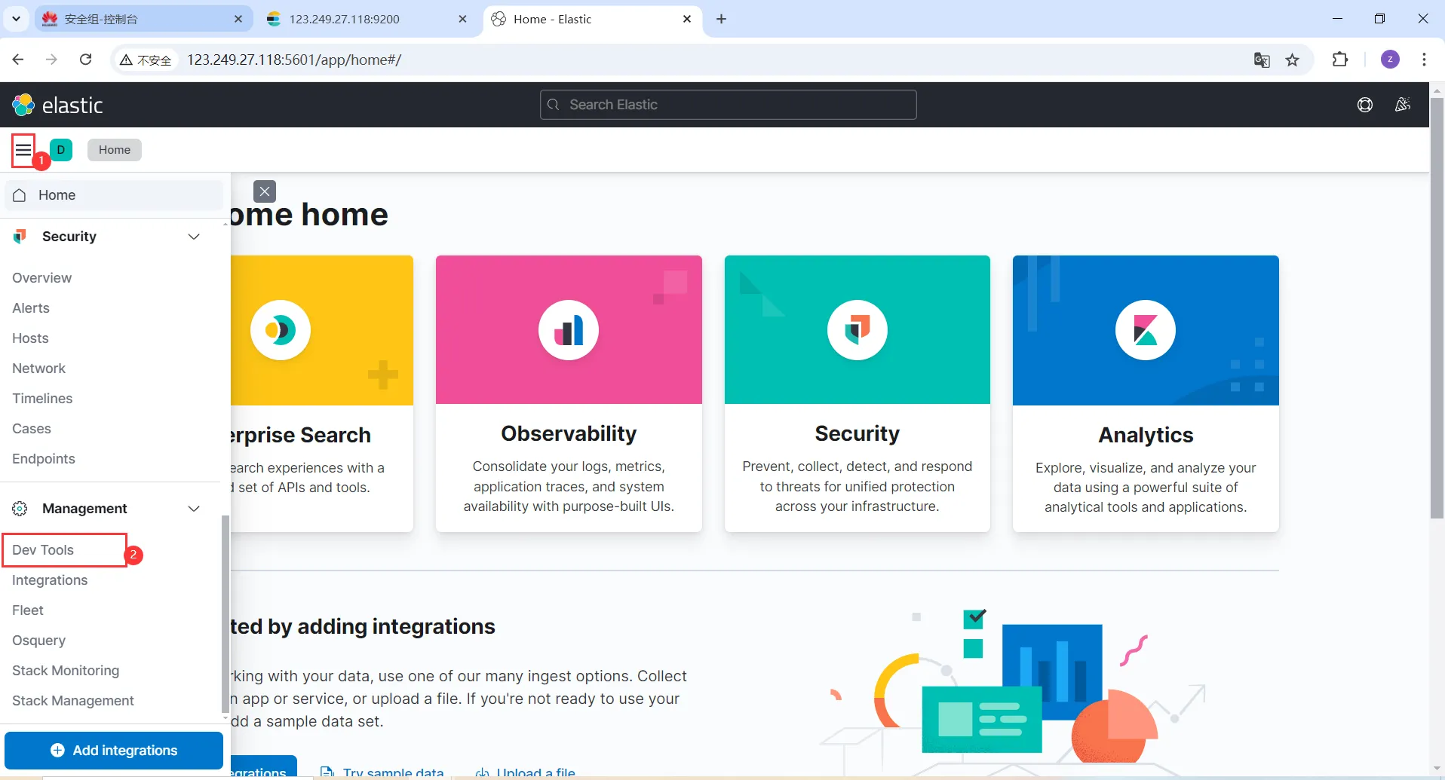Open a new browser tab
1445x780 pixels.
coord(721,19)
